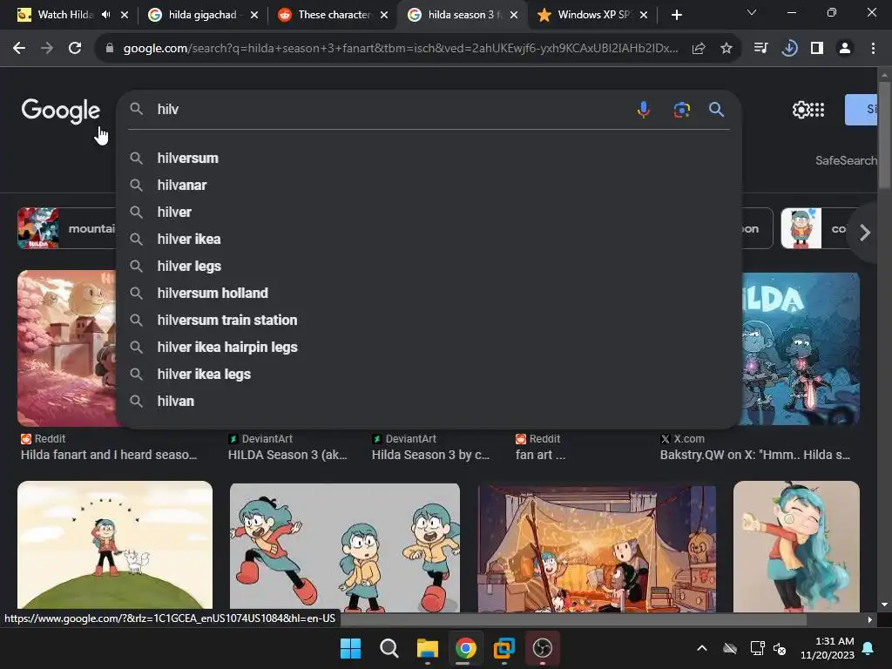Open three running Hildas thumbnail

click(x=345, y=547)
